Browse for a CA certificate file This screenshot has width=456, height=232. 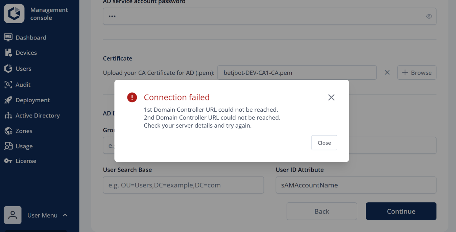click(417, 72)
